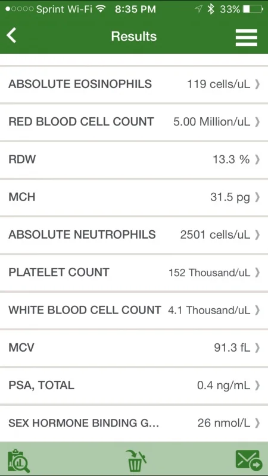Open ABSOLUTE NEUTROPHILS result row
Screen dimensions: 268x476
134,234
